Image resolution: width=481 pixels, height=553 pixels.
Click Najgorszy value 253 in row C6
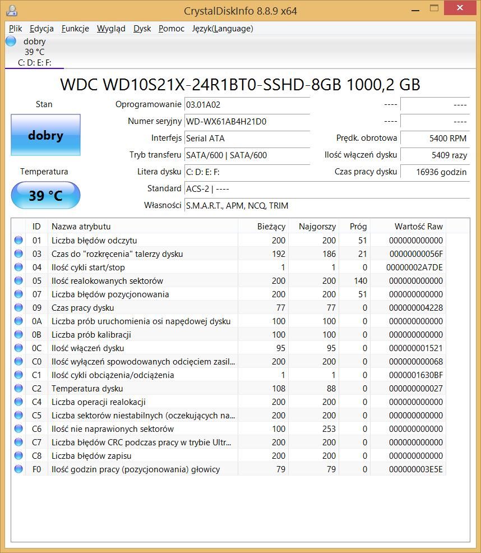(x=329, y=429)
